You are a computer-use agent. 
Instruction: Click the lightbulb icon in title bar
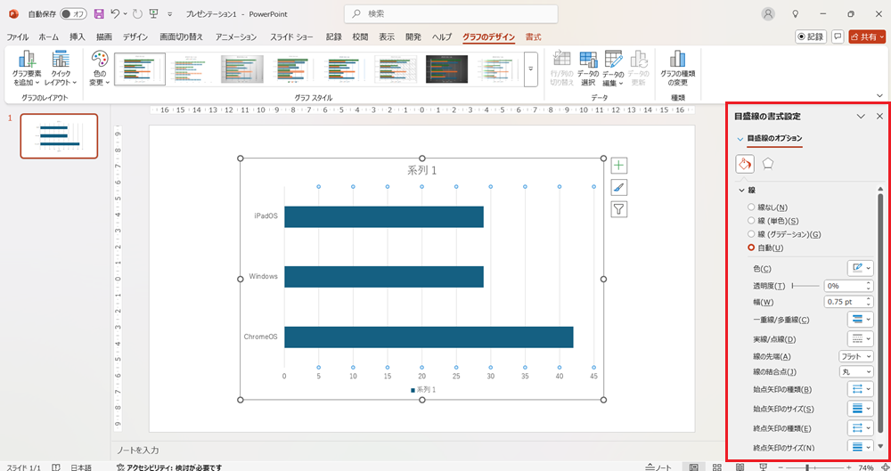796,13
